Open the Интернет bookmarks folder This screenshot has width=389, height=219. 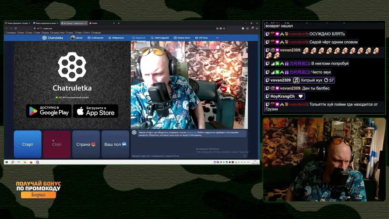pyautogui.click(x=11, y=33)
